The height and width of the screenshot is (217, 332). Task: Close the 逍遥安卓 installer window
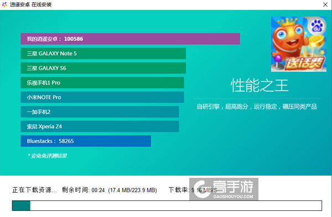(x=325, y=4)
